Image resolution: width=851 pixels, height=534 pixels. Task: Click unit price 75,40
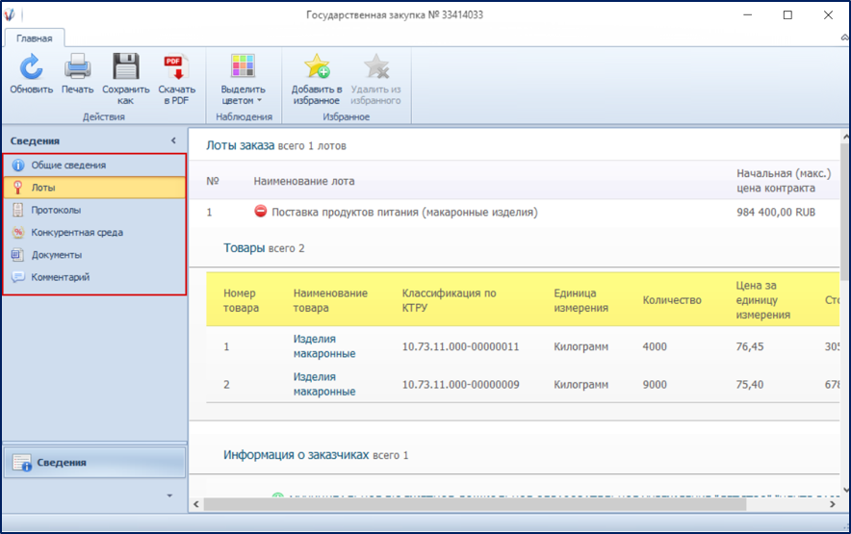pyautogui.click(x=750, y=385)
